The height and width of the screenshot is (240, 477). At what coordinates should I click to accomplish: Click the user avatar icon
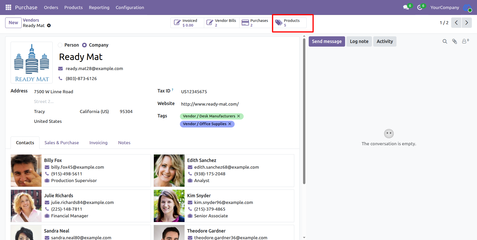tap(467, 8)
